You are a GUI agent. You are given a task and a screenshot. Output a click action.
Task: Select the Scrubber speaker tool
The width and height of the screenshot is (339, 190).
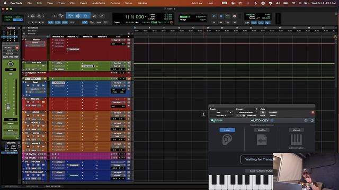click(x=94, y=16)
